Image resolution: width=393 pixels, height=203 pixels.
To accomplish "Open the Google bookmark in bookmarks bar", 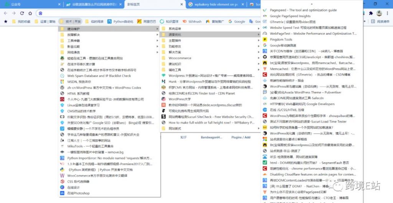I will point(237,21).
